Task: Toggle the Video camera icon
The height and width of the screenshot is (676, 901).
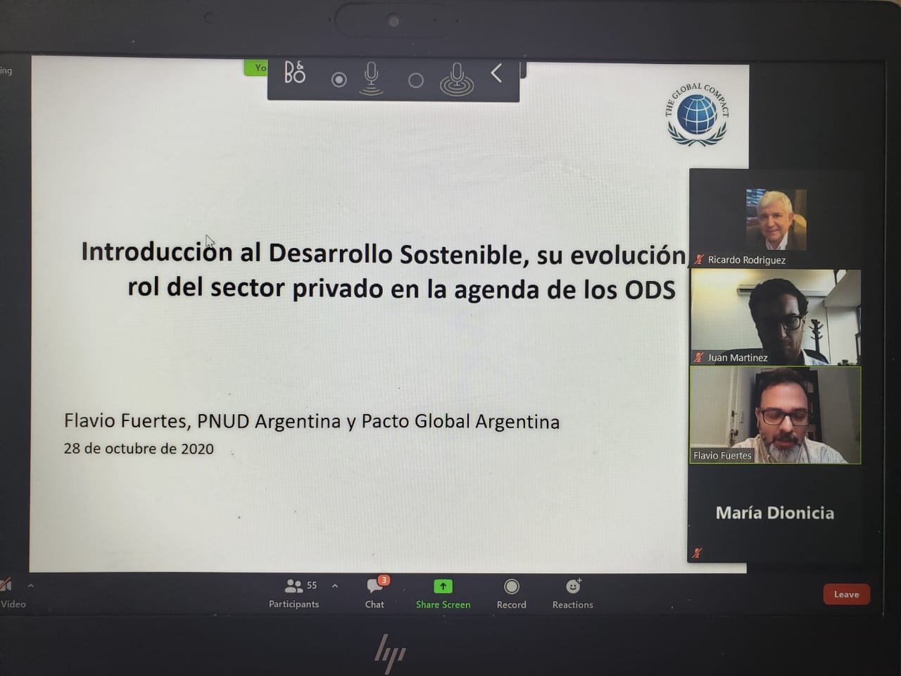Action: click(x=6, y=585)
